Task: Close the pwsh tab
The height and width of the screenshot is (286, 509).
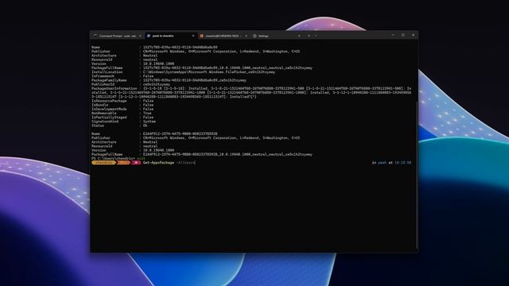Action: [x=193, y=36]
